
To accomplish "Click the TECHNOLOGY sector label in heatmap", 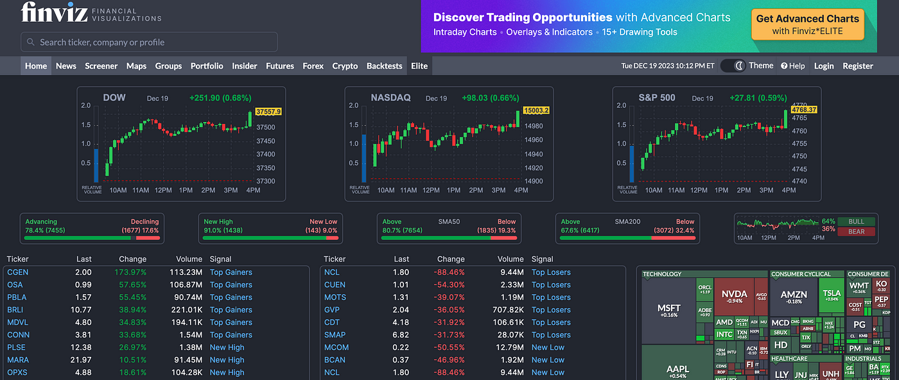I will pyautogui.click(x=662, y=274).
